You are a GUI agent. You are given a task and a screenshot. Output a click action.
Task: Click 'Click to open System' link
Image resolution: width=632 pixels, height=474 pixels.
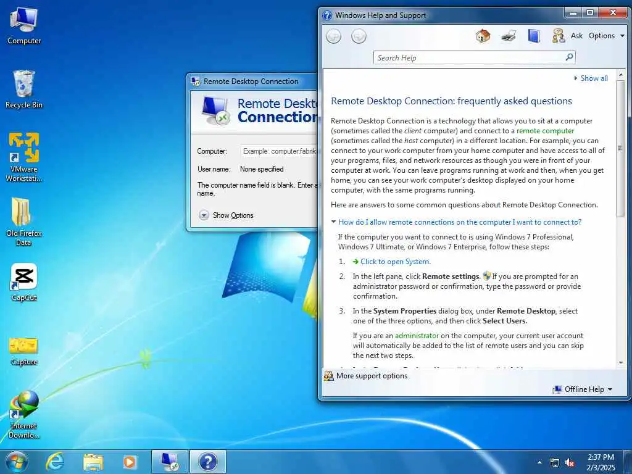pyautogui.click(x=396, y=262)
